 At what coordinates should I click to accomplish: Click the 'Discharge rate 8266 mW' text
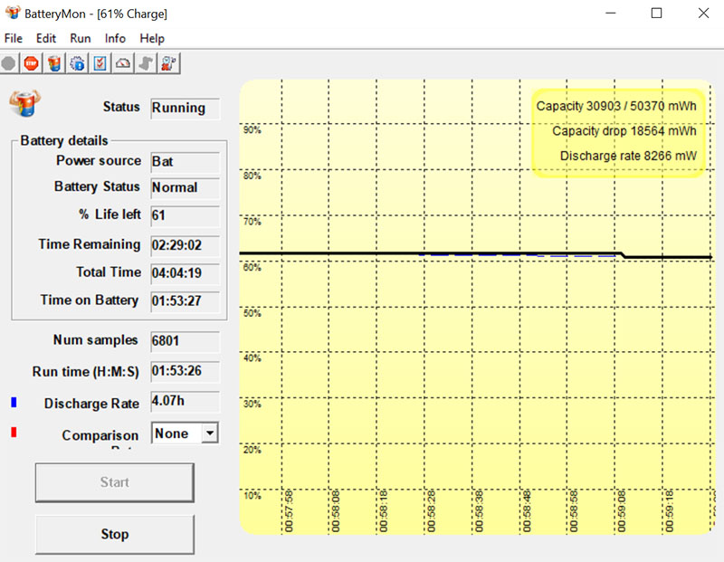coord(628,156)
